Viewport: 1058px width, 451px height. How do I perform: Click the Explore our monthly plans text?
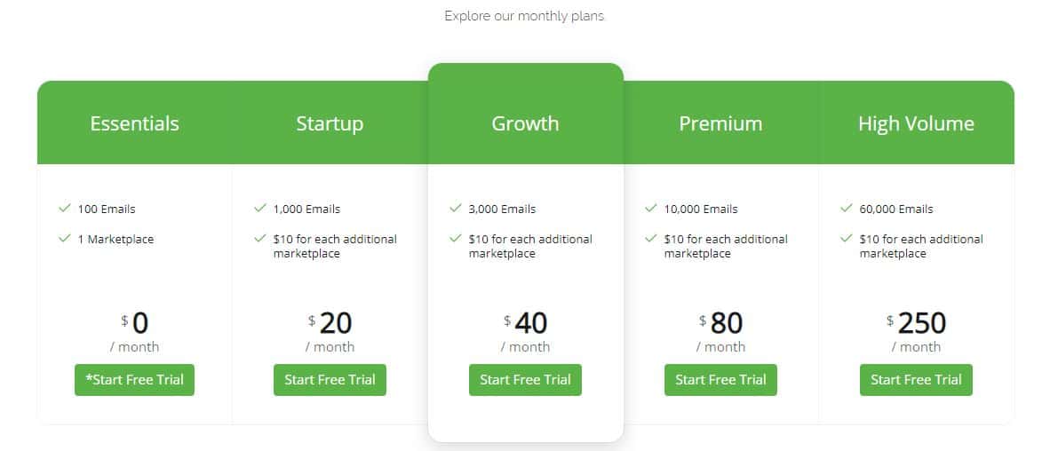[524, 16]
